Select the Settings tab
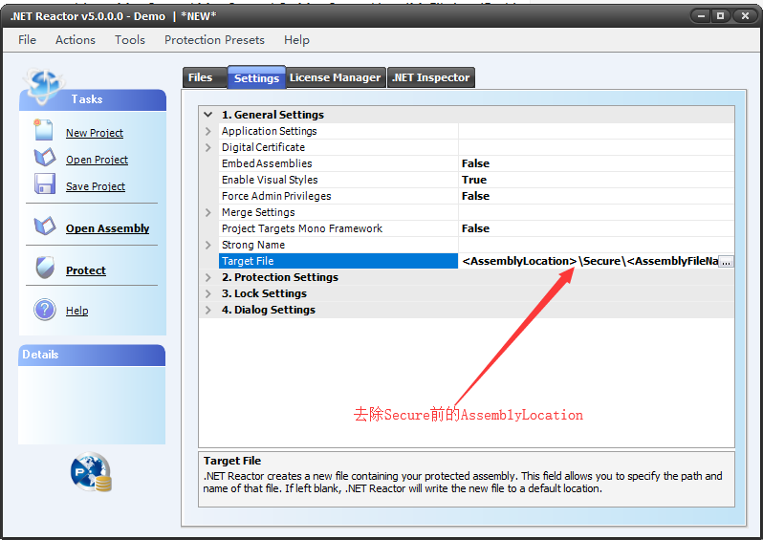This screenshot has height=540, width=763. [x=256, y=77]
